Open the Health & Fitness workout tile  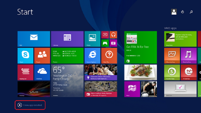click(x=149, y=89)
